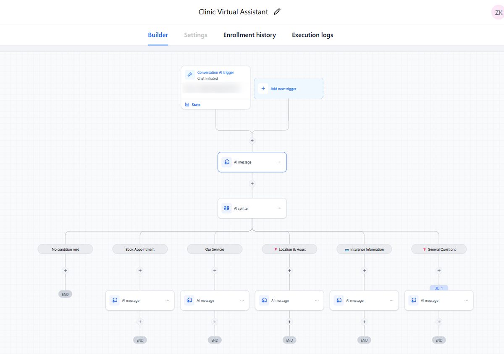This screenshot has height=354, width=504.
Task: Add step directly under Insurance Information label
Action: (364, 271)
